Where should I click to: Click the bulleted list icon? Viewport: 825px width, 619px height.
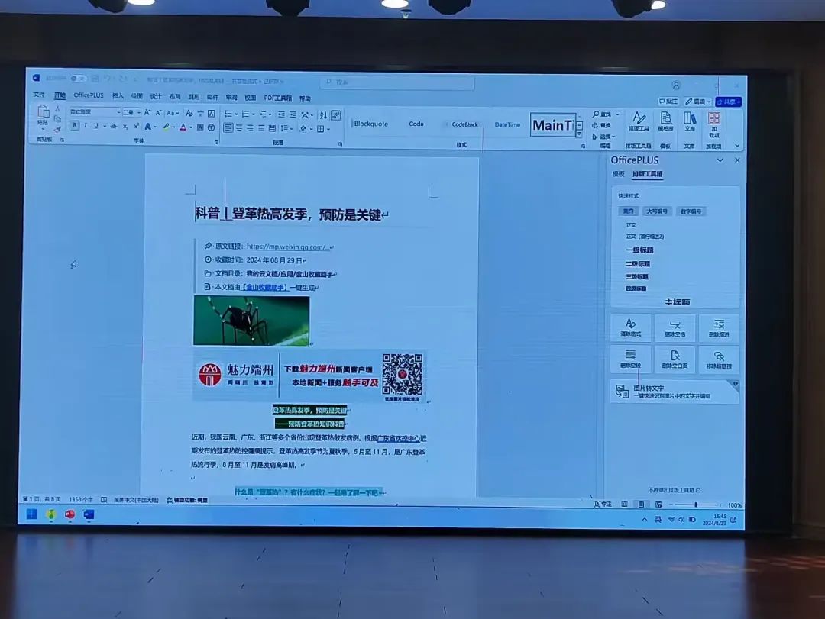pos(228,114)
